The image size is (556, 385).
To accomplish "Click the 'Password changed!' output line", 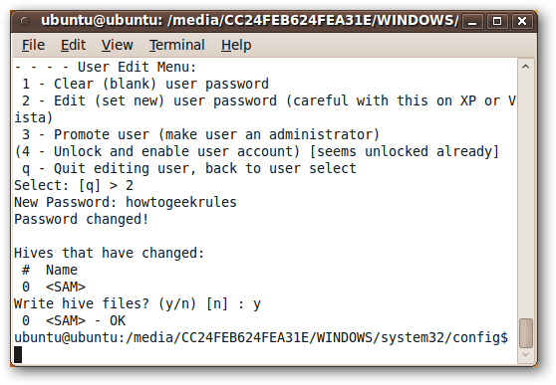I will (81, 219).
